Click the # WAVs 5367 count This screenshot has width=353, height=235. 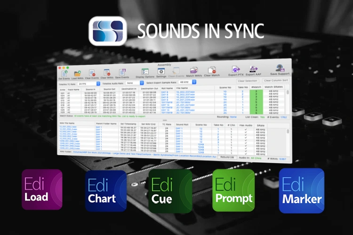[277, 159]
